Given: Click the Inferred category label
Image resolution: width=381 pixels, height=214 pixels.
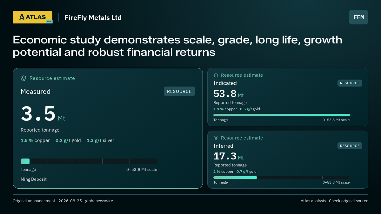Looking at the screenshot, I should [x=223, y=146].
